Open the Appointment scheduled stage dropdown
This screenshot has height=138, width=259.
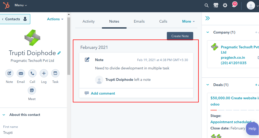[233, 122]
